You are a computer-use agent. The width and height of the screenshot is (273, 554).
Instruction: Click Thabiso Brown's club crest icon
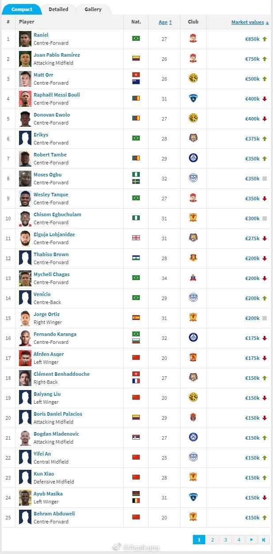click(x=193, y=258)
